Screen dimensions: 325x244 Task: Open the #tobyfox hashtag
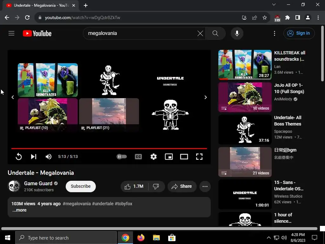click(x=123, y=204)
